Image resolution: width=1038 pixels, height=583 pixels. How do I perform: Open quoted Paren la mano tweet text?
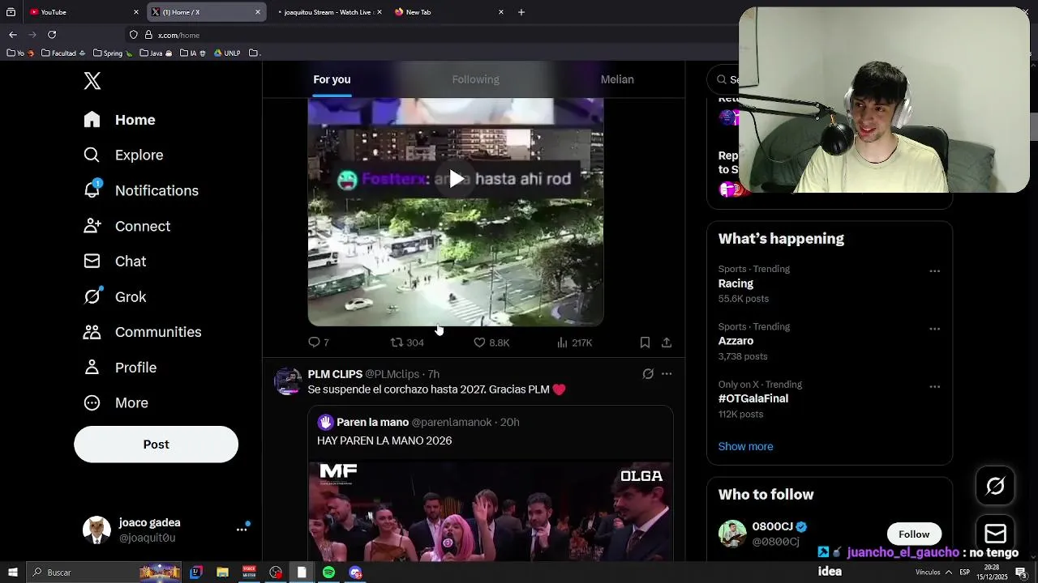(384, 440)
